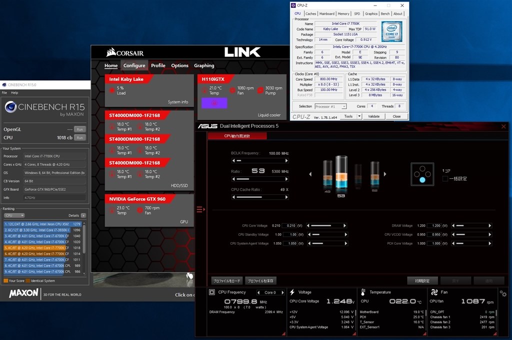Select the right core circle in core selector
This screenshot has width=512, height=340.
(x=428, y=174)
